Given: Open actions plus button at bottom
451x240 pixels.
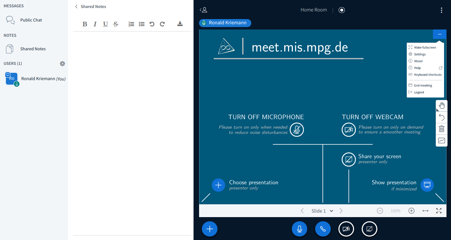Looking at the screenshot, I should [210, 229].
